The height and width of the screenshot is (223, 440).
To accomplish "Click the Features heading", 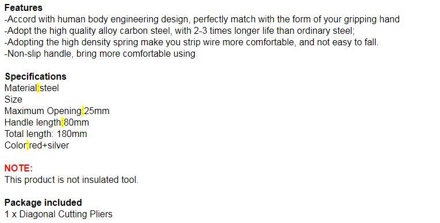I will (24, 7).
